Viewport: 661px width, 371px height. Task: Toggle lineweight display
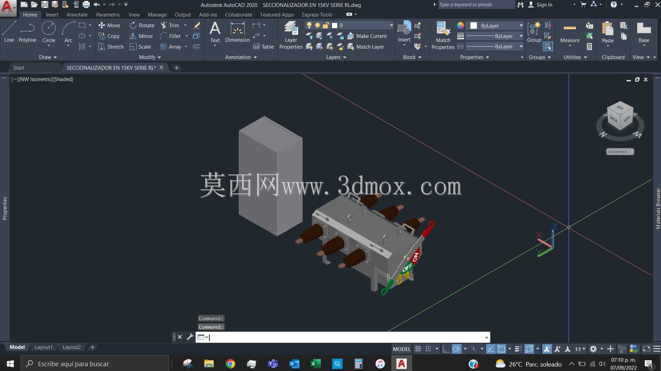pos(518,349)
